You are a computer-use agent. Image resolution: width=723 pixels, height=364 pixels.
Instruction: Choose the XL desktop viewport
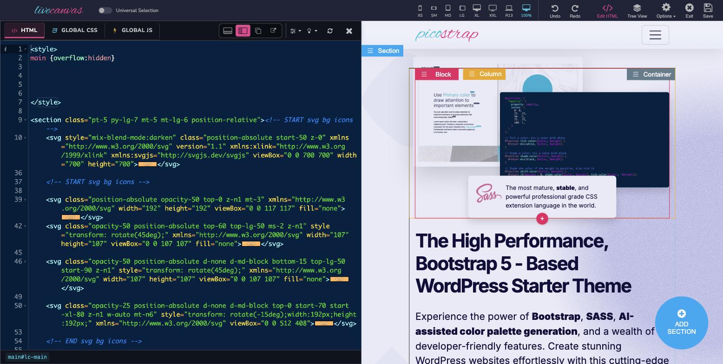pos(477,11)
